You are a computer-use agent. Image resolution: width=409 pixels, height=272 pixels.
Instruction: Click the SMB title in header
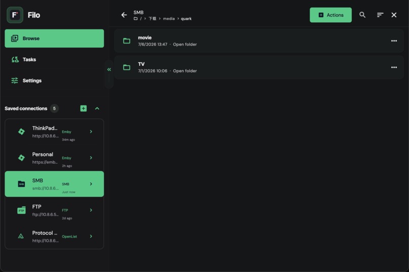(139, 13)
